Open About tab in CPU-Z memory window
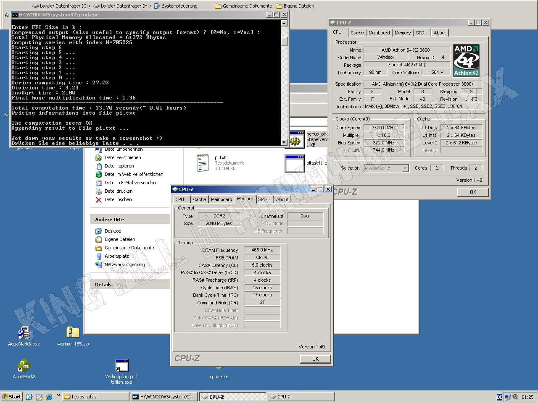This screenshot has height=403, width=538. [282, 199]
